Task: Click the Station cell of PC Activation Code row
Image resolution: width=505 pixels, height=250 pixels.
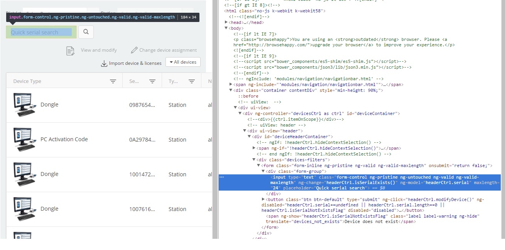Action: click(x=177, y=140)
